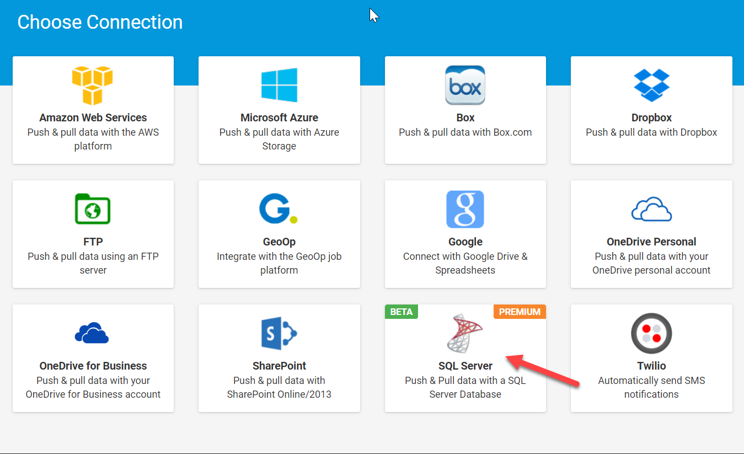Click 'Push & pull data with Box.com' text

(x=465, y=132)
